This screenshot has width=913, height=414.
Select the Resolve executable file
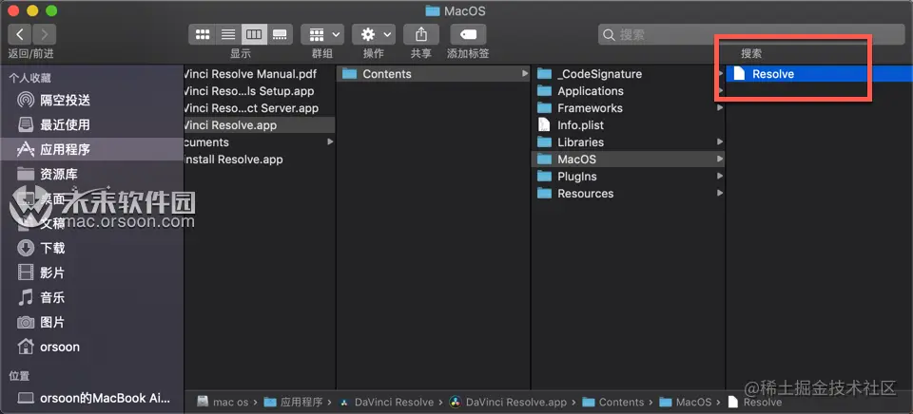coord(819,74)
